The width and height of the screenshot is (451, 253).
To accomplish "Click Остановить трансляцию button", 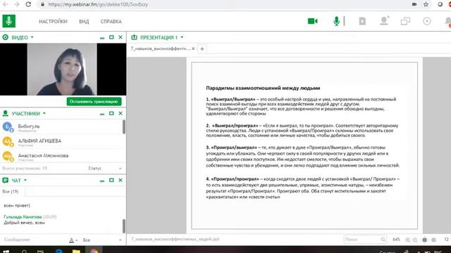I will [x=94, y=101].
